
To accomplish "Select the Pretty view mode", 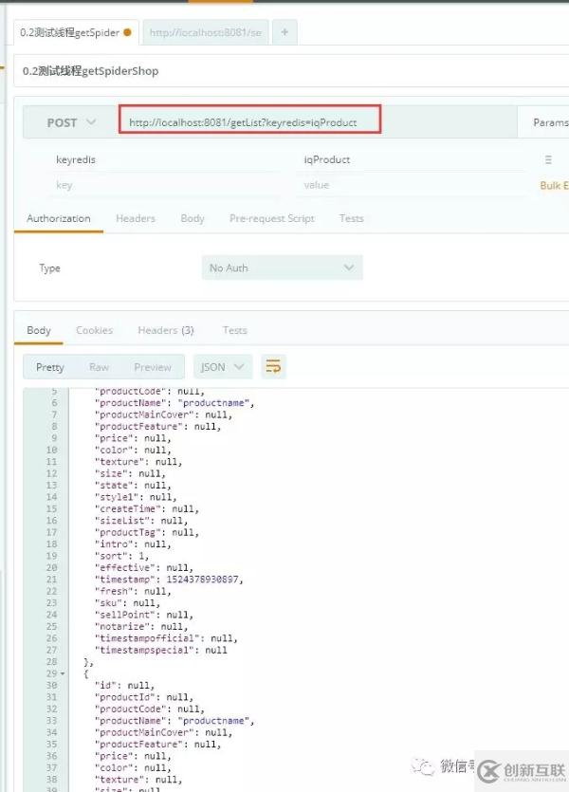I will pyautogui.click(x=50, y=367).
